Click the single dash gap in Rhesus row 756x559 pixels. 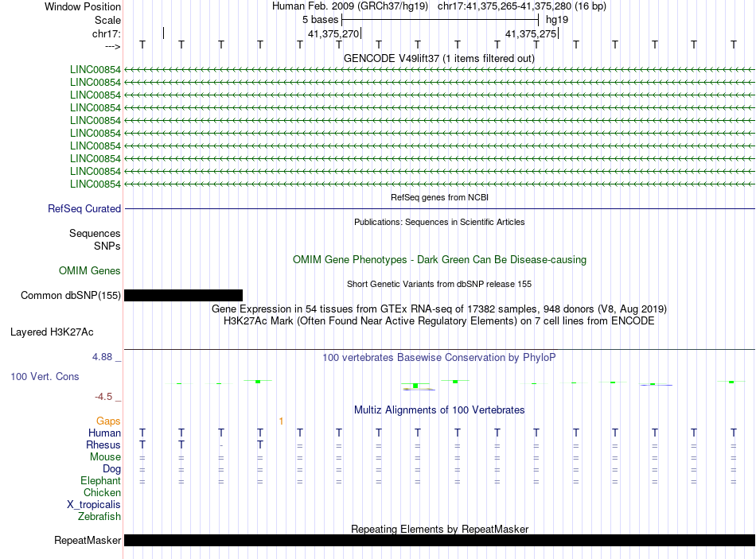(x=220, y=446)
